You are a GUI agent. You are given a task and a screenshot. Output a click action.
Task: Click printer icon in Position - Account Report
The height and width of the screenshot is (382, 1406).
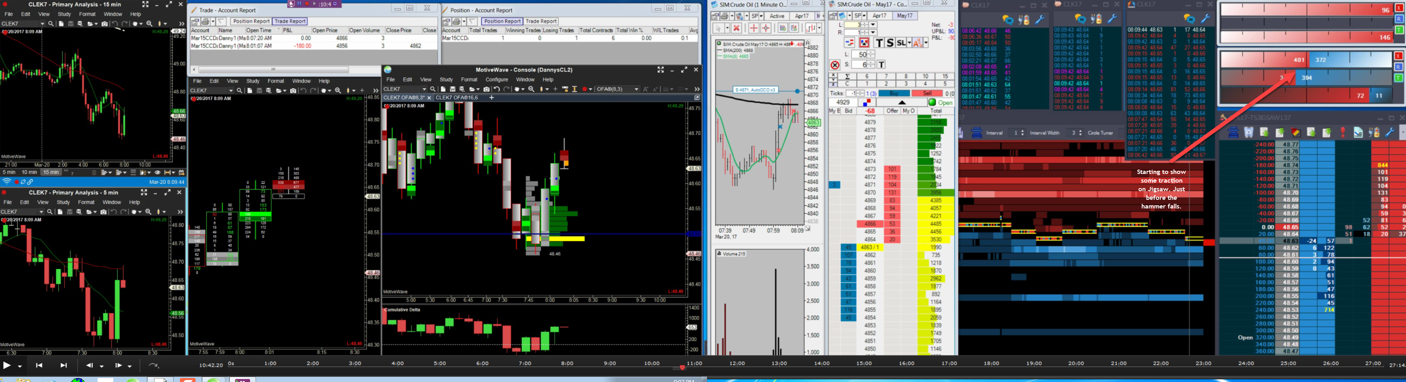pyautogui.click(x=457, y=21)
